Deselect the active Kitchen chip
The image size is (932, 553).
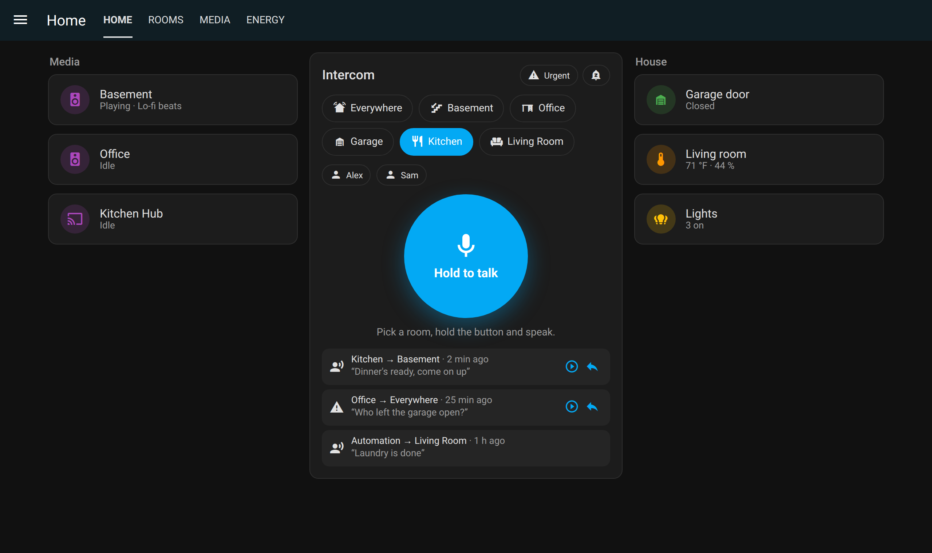click(x=436, y=142)
